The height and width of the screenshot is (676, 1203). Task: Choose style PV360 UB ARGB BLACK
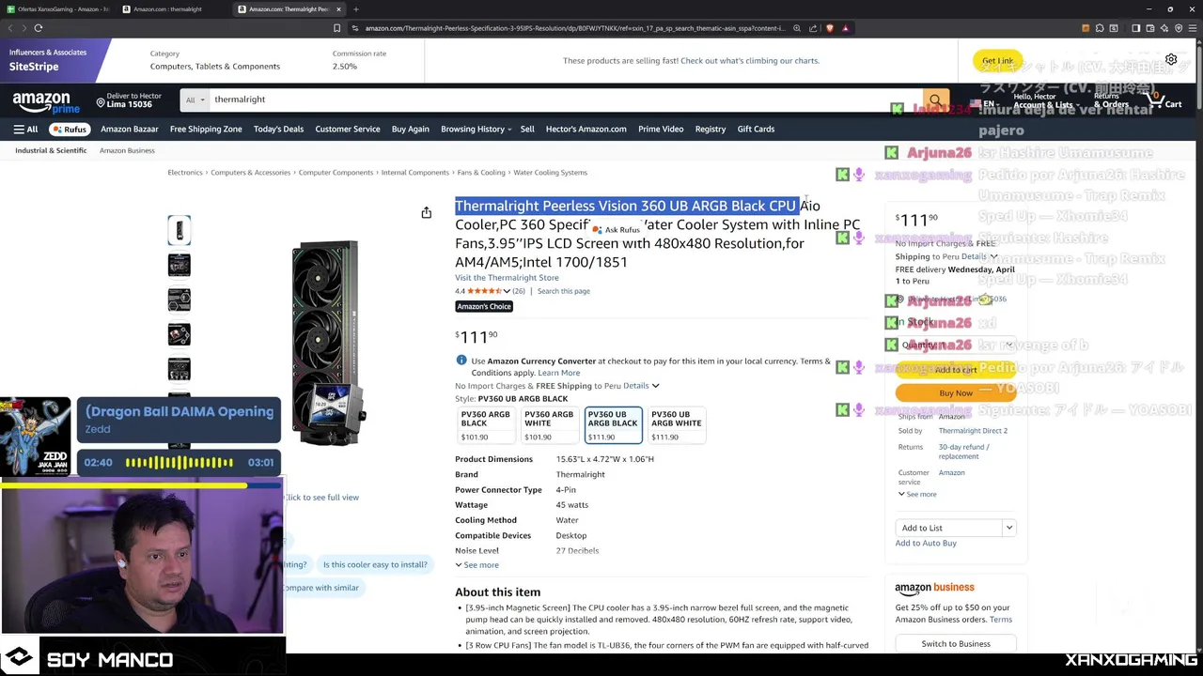(x=613, y=425)
